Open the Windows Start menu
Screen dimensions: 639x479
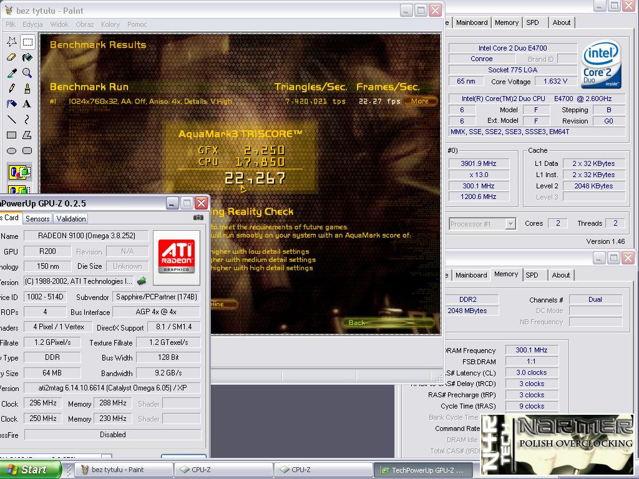coord(30,470)
